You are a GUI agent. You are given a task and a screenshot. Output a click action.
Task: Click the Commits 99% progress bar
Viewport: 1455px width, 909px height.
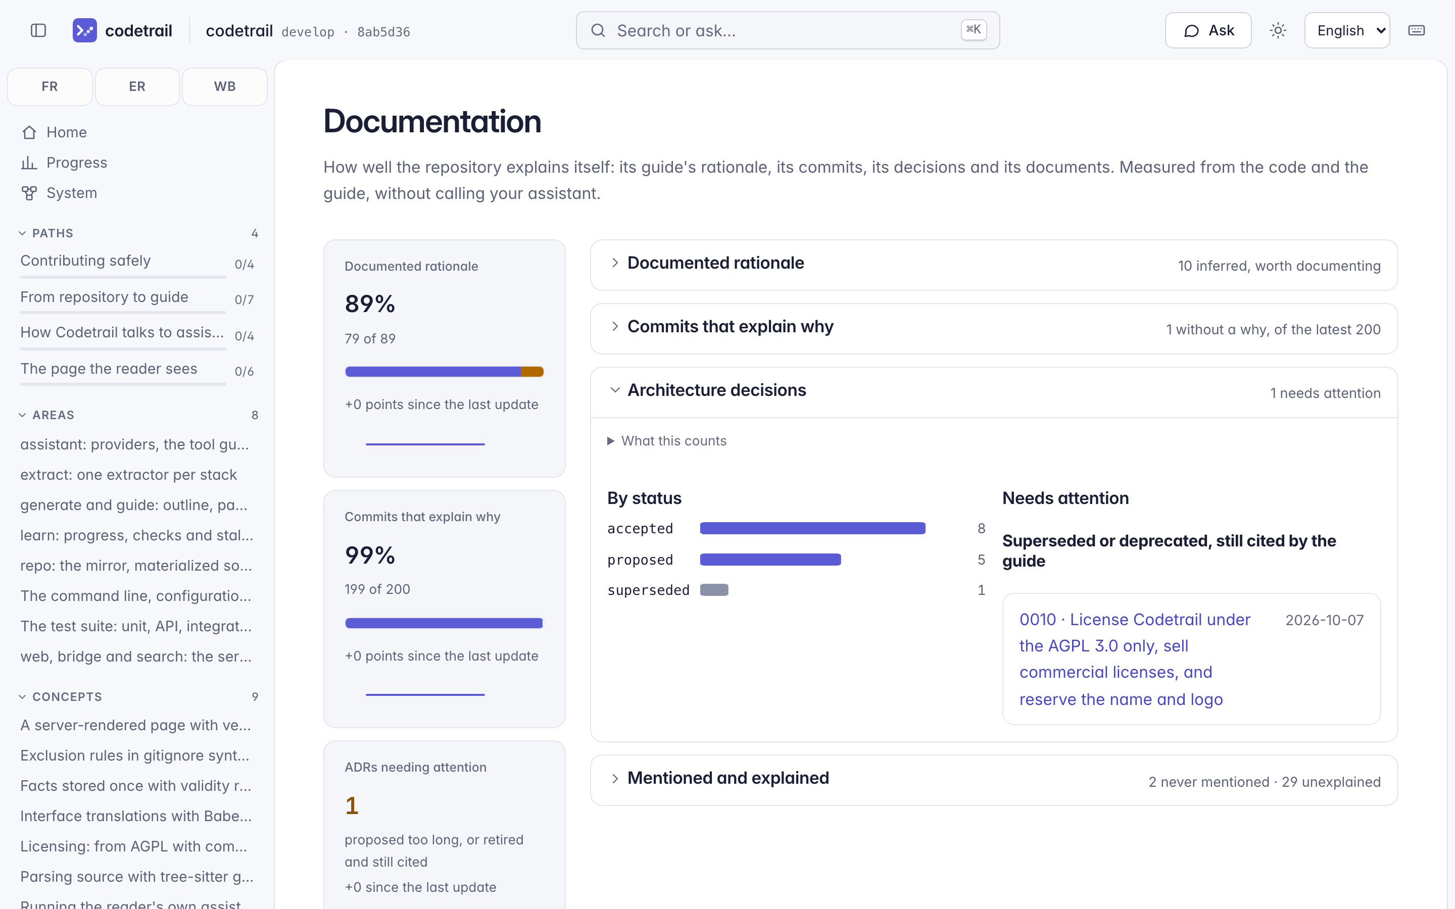click(444, 623)
